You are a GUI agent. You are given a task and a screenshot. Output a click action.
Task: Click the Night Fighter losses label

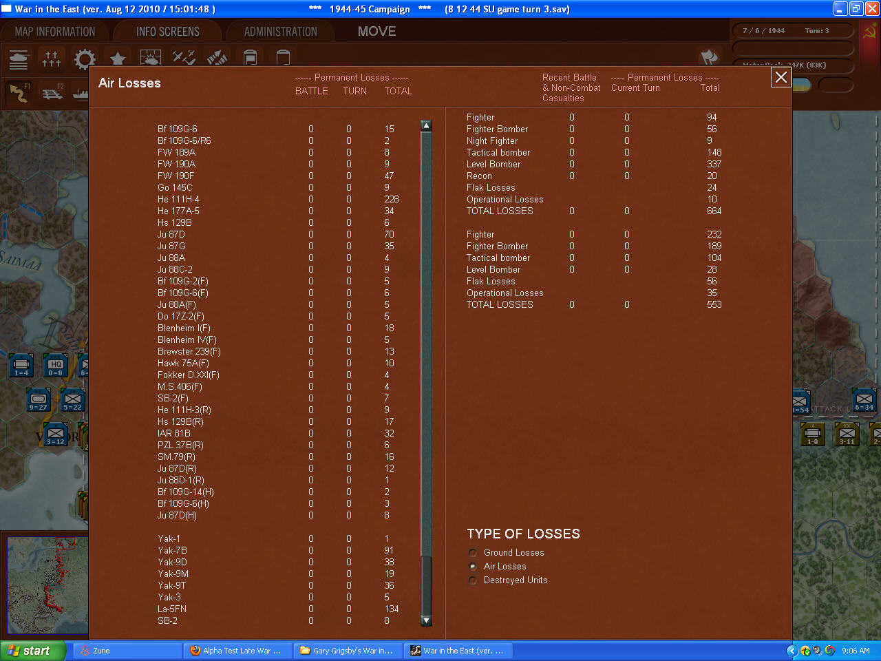pyautogui.click(x=492, y=140)
